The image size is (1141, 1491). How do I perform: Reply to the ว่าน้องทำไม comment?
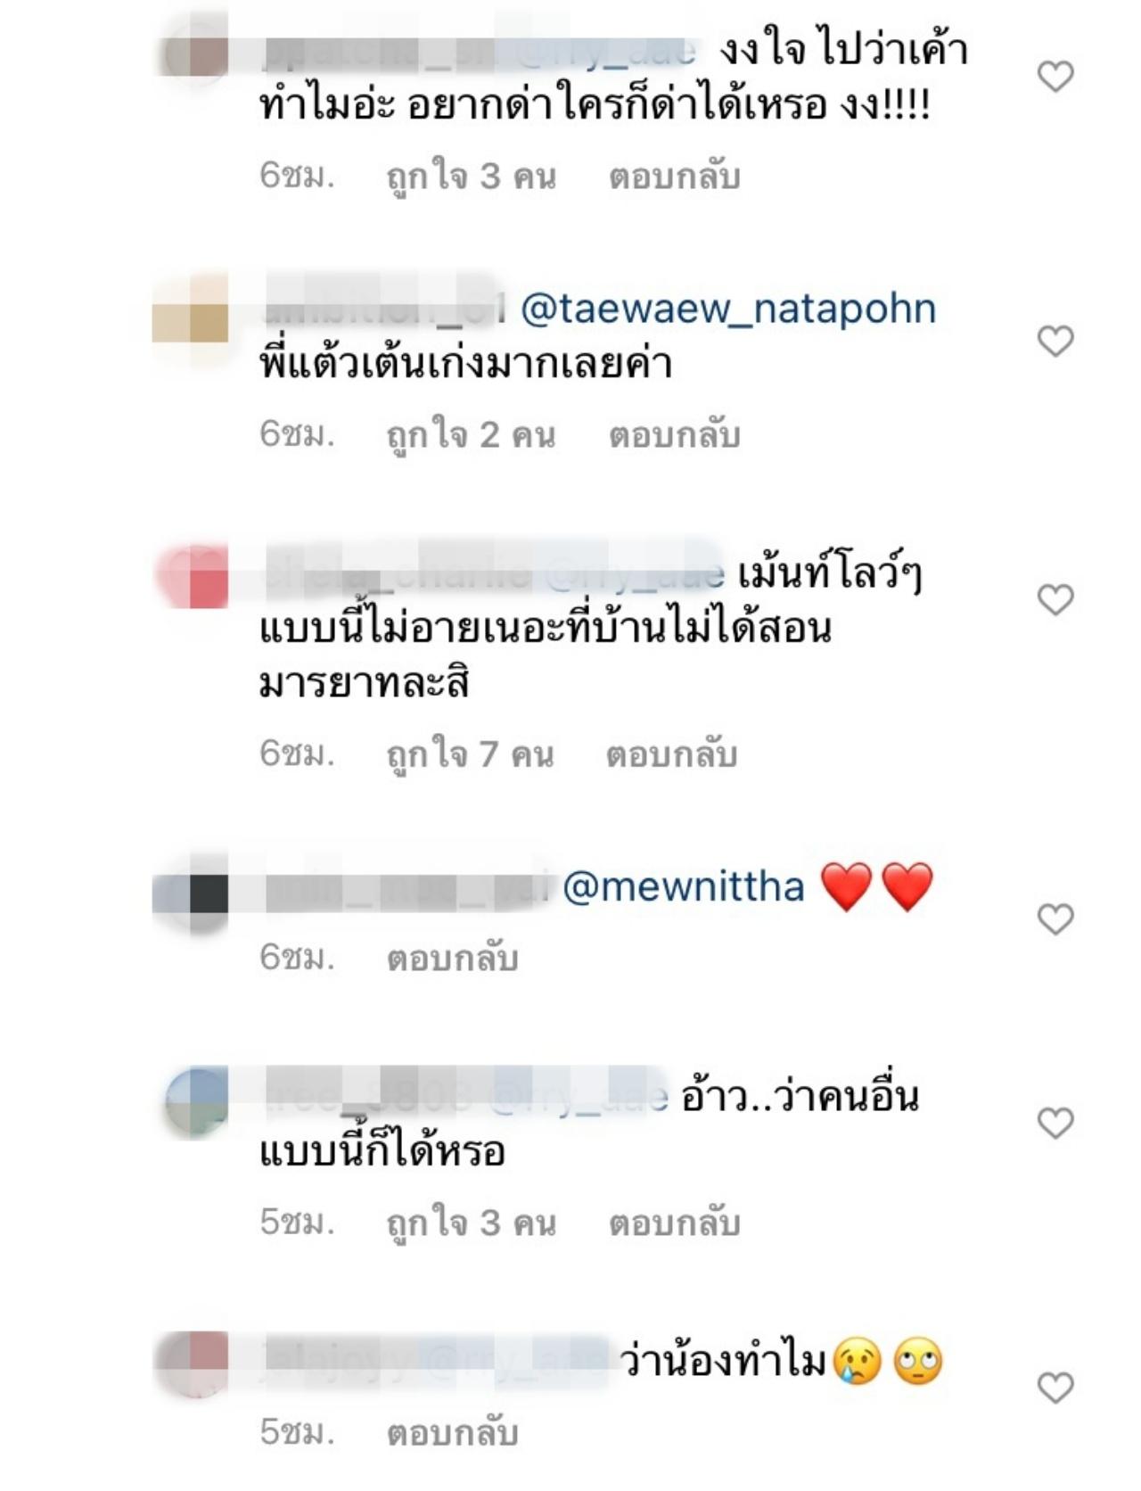[x=453, y=1433]
